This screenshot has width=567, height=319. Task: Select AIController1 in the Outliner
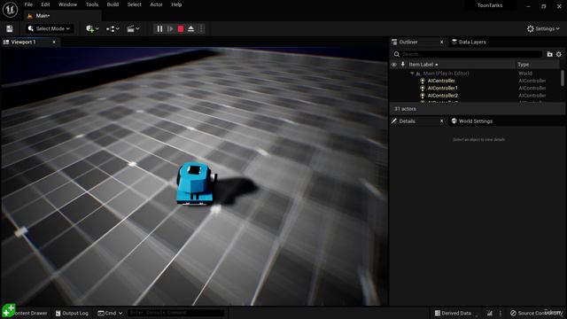(443, 88)
